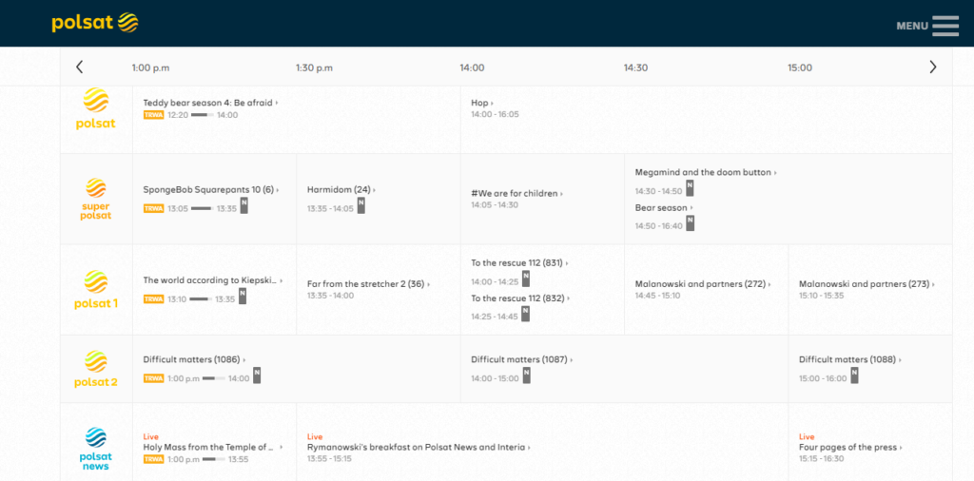
Task: Open Difficult matters (1088)
Action: (x=849, y=359)
